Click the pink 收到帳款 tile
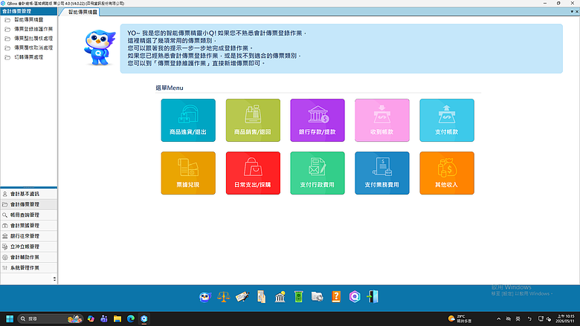Image resolution: width=580 pixels, height=326 pixels. click(x=382, y=120)
